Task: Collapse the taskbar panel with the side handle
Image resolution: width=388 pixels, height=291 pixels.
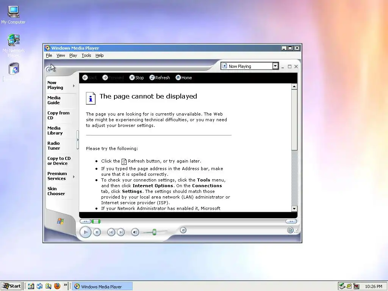Action: [78, 140]
